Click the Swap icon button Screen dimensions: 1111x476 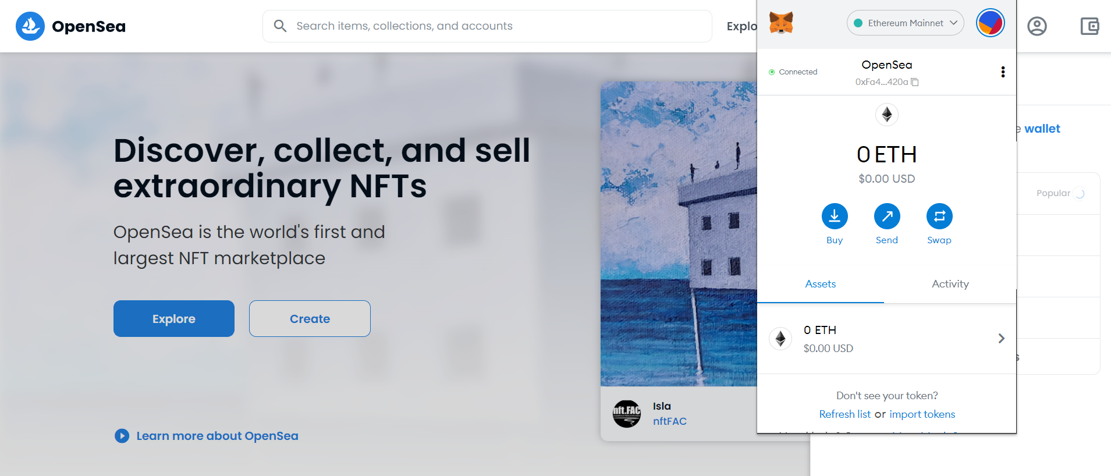(939, 216)
